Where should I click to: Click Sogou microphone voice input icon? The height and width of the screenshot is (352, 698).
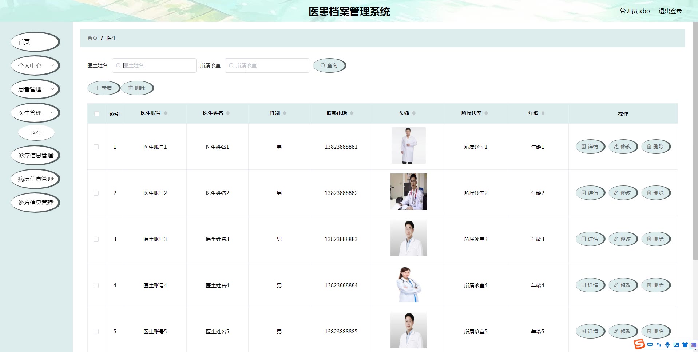(667, 345)
